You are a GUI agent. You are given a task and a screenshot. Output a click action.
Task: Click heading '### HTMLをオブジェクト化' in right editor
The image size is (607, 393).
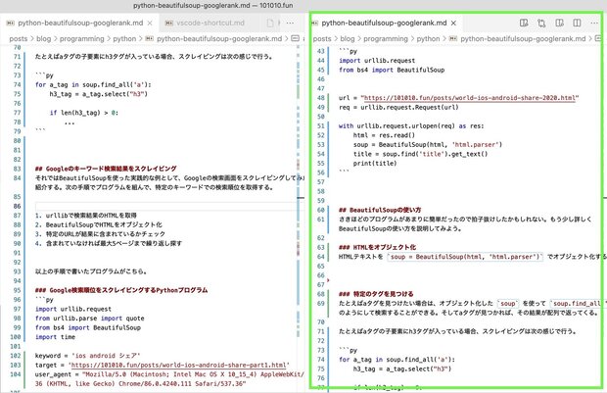pyautogui.click(x=377, y=247)
